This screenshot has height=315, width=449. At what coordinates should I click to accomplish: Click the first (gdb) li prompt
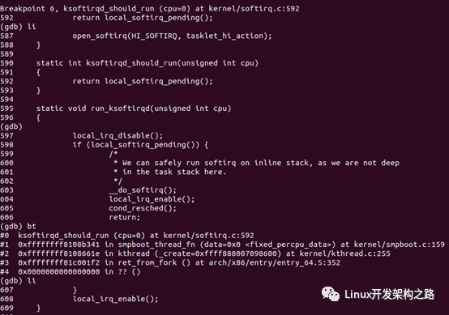click(18, 27)
